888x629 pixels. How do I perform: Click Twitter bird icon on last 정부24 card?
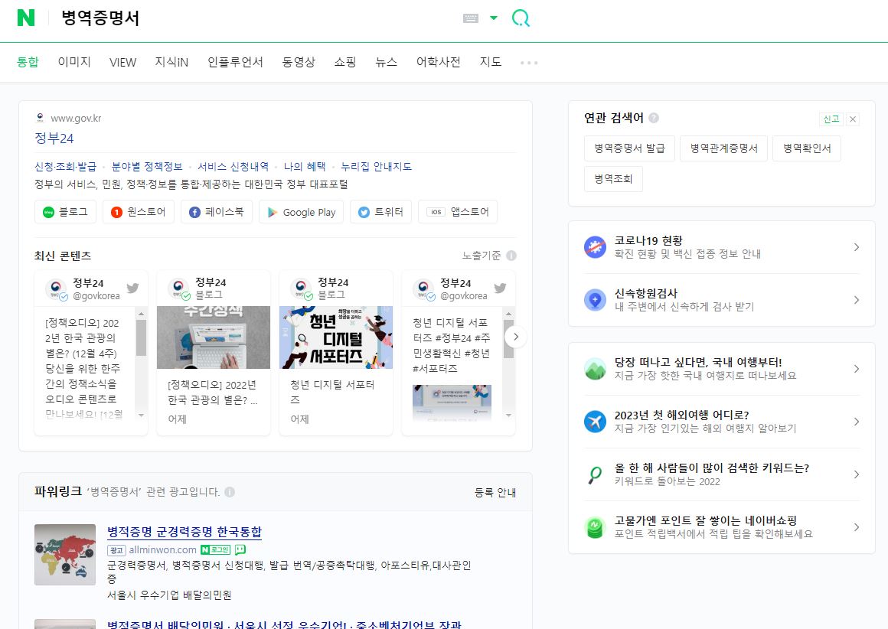[500, 288]
